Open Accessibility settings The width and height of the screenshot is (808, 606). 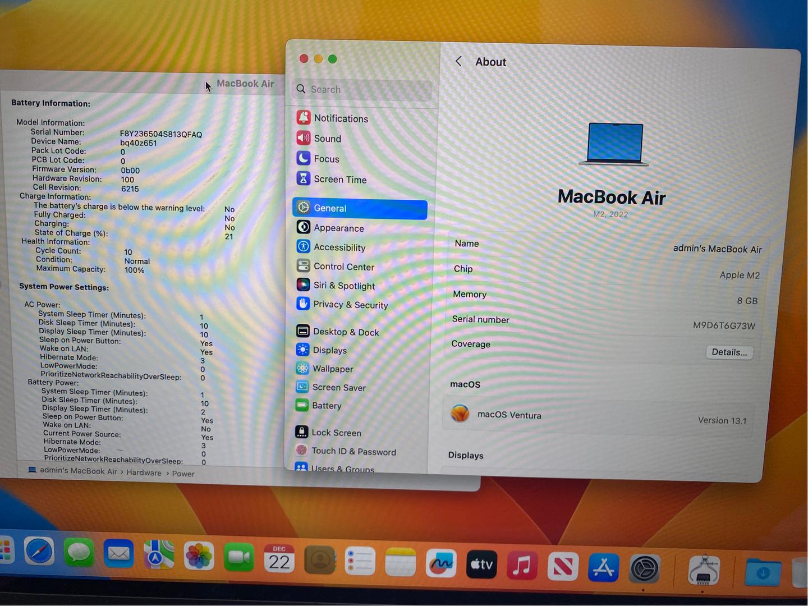[x=331, y=247]
